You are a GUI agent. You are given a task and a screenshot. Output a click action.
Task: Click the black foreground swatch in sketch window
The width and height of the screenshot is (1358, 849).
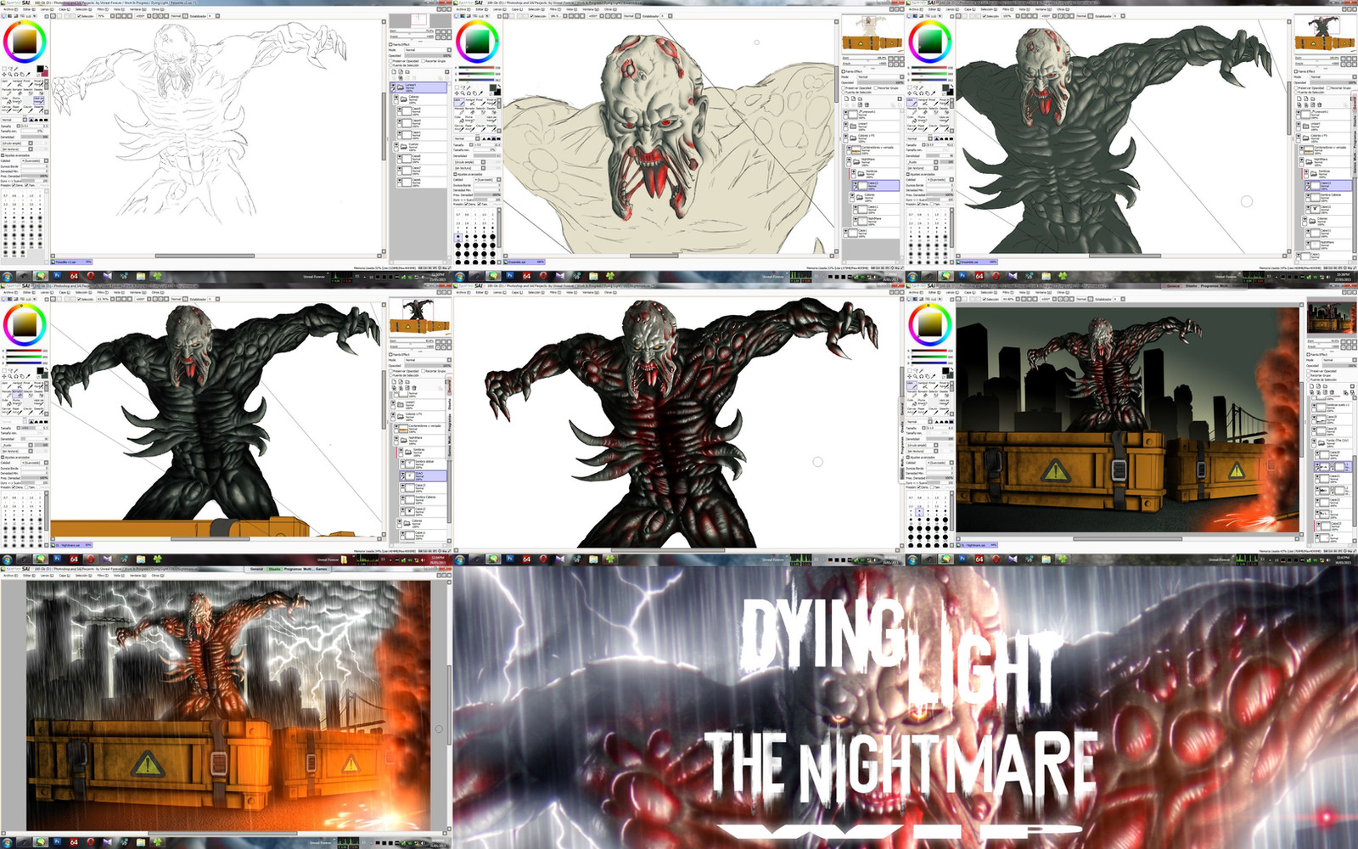(x=40, y=69)
